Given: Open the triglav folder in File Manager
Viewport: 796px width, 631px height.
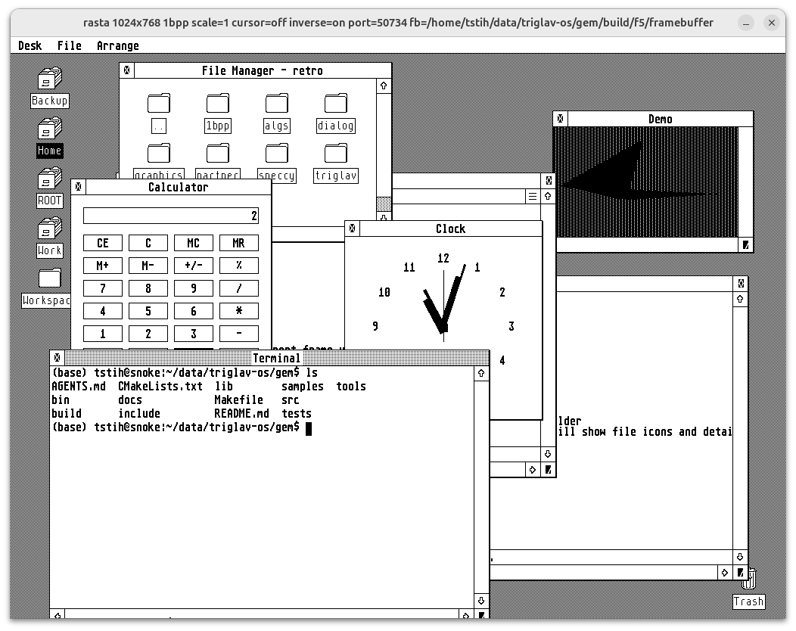Looking at the screenshot, I should [x=335, y=163].
